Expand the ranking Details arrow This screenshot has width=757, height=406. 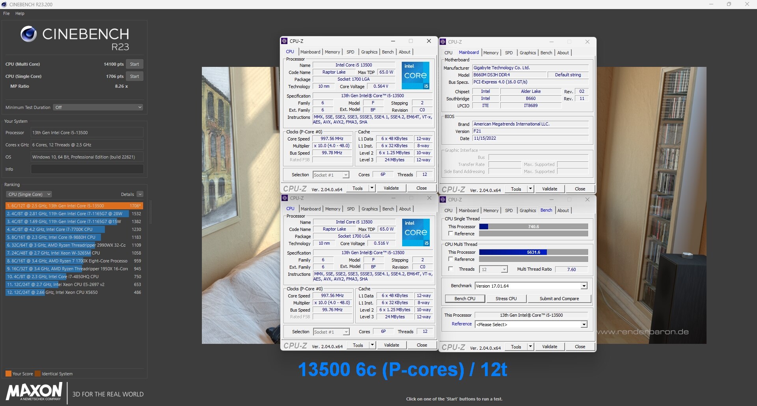click(x=140, y=194)
